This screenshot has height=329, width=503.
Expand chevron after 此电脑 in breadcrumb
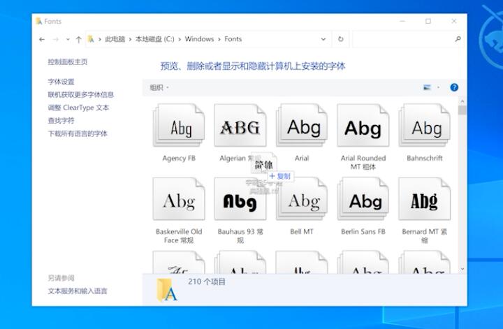pyautogui.click(x=130, y=39)
